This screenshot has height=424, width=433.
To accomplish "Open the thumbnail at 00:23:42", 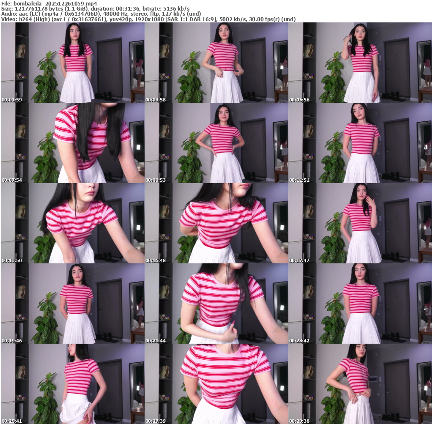I will click(x=360, y=304).
